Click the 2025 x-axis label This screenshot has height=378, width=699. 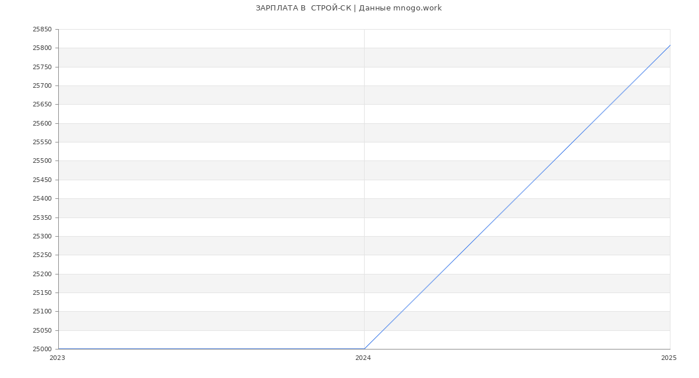pos(669,358)
